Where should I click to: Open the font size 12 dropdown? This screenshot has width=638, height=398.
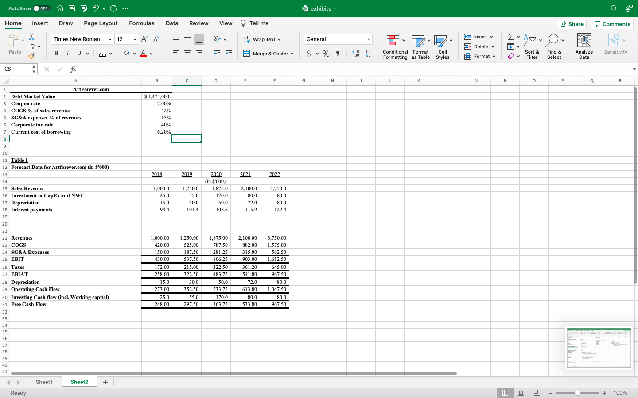(x=135, y=39)
